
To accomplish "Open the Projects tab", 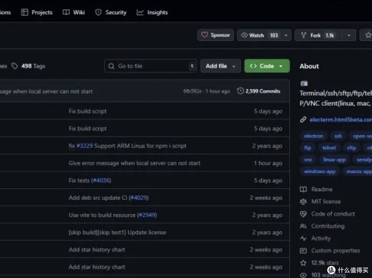I will 37,12.
